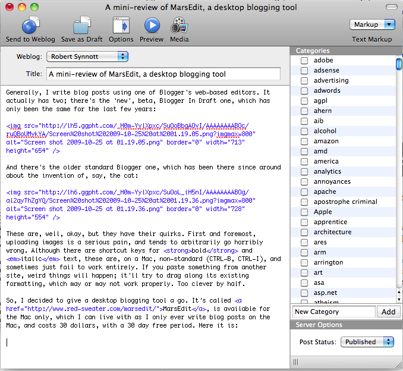Screen dimensions: 403x371
Task: Check the adwords category checkbox
Action: (x=304, y=91)
